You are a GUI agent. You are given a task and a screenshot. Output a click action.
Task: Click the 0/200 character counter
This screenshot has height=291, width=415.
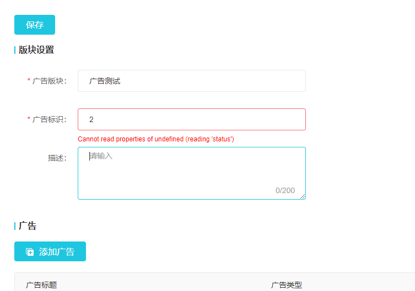[285, 190]
